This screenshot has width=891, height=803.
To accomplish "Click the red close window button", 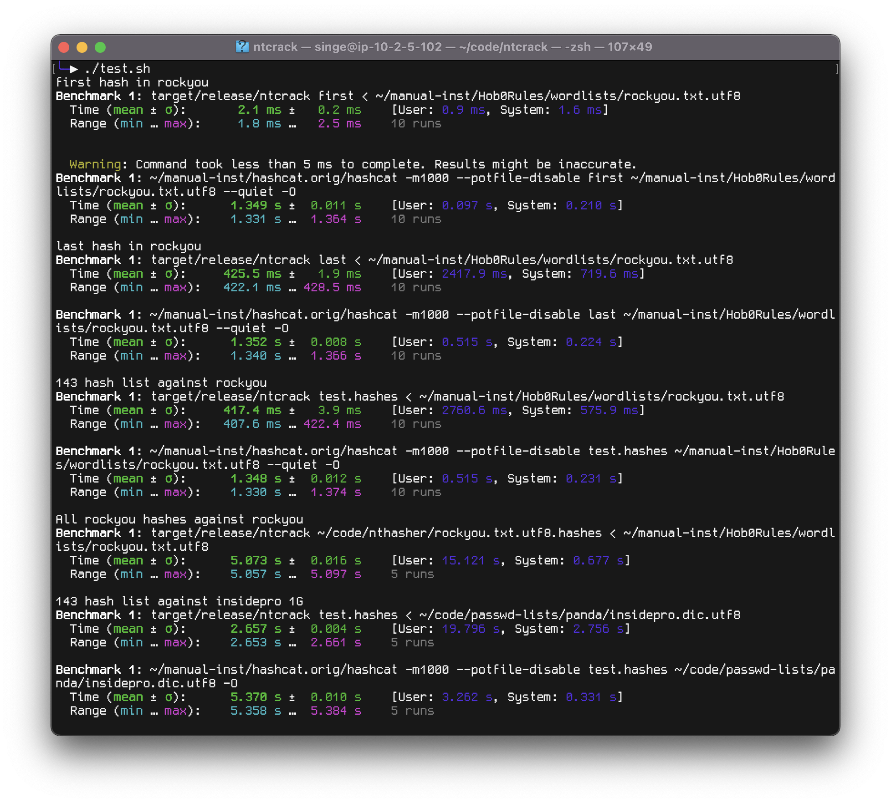I will (64, 47).
